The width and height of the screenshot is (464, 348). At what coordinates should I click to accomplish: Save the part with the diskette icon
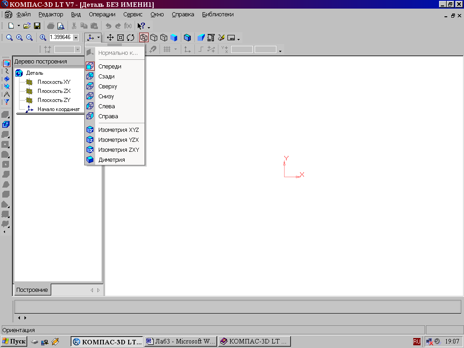tap(37, 26)
